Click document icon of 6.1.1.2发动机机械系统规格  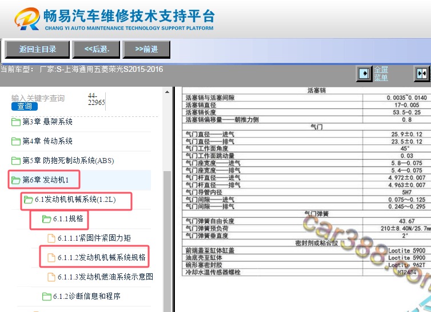click(51, 258)
